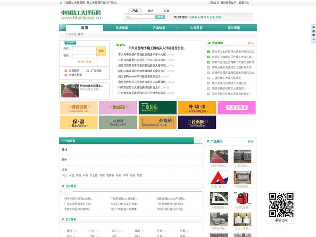Click the green NEWS label icon
The width and height of the screenshot is (316, 237).
pyautogui.click(x=120, y=45)
